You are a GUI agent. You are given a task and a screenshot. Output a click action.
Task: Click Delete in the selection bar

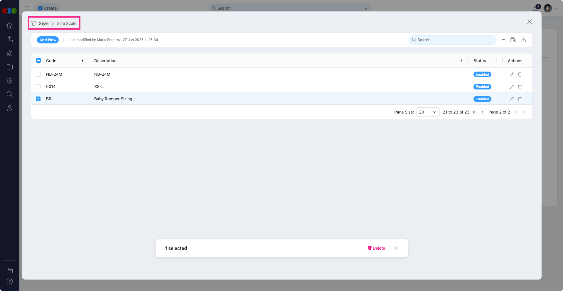[x=376, y=248]
